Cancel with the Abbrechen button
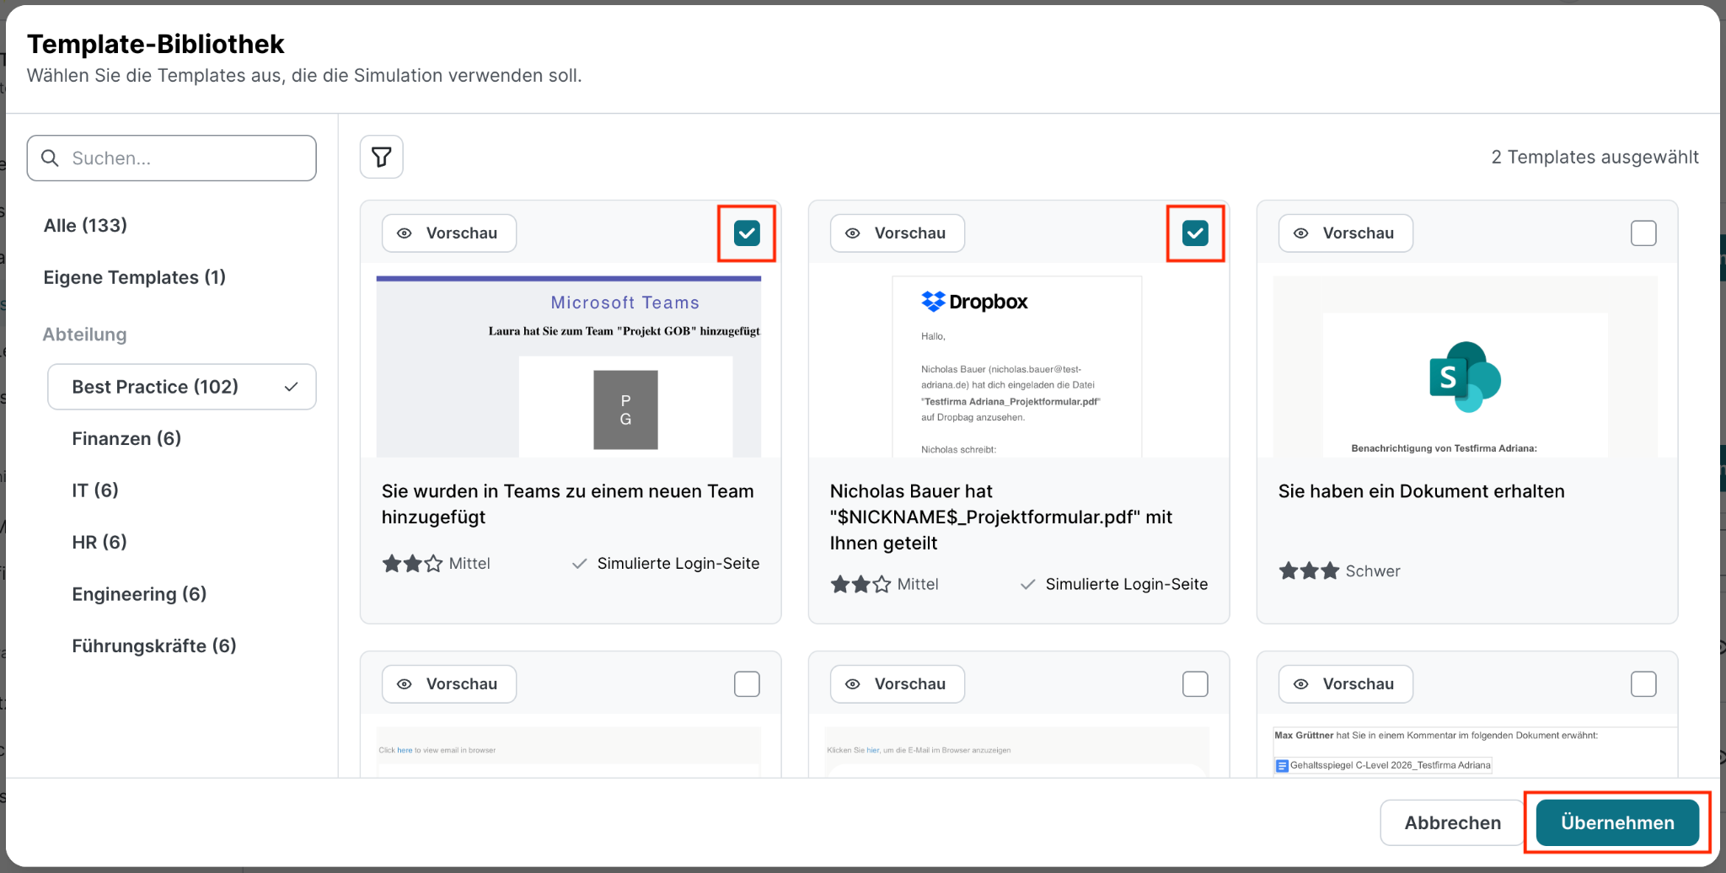This screenshot has width=1726, height=873. 1452,823
